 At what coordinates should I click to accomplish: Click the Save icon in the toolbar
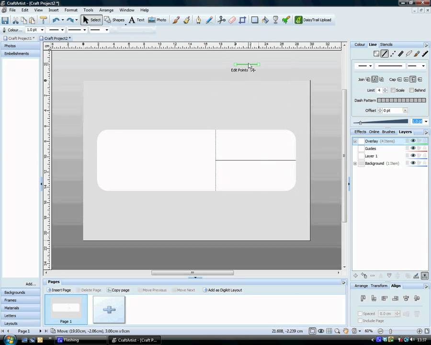coord(5,20)
